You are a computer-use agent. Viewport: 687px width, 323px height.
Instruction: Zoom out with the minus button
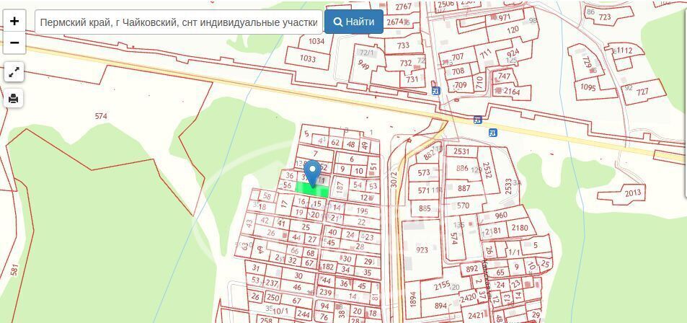coord(14,43)
